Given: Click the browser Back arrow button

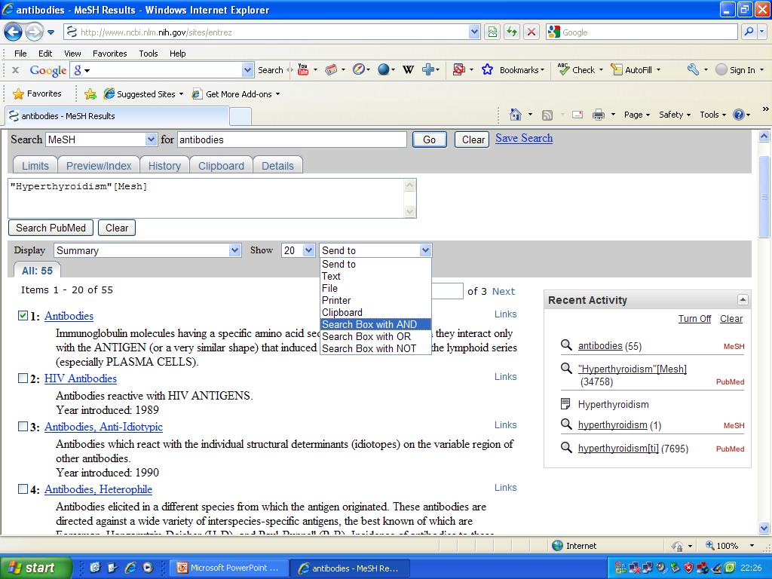Looking at the screenshot, I should coord(13,32).
